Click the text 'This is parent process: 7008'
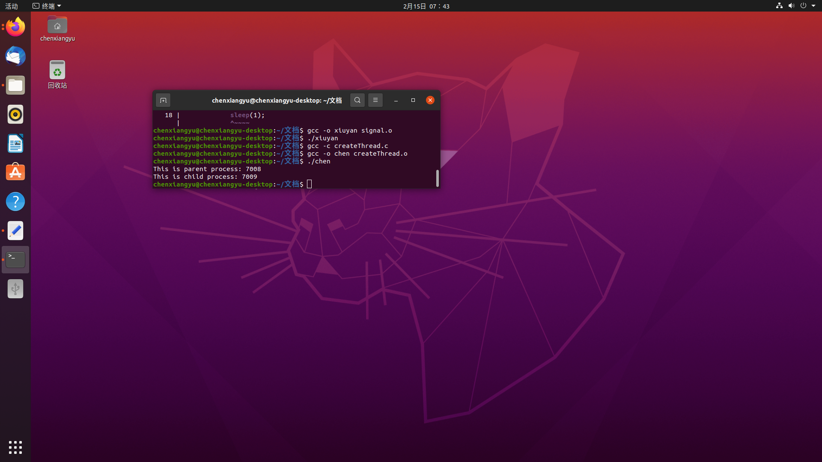The height and width of the screenshot is (462, 822). click(207, 169)
